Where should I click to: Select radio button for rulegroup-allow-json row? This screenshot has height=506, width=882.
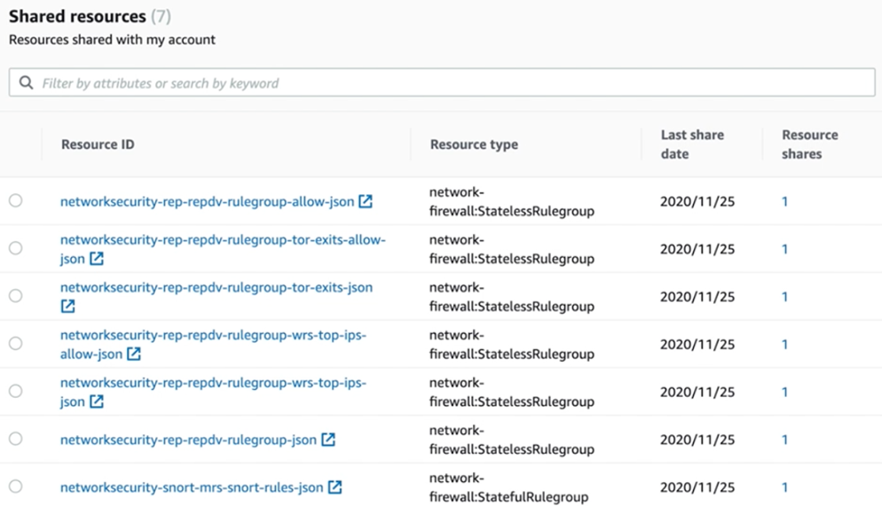pos(16,201)
